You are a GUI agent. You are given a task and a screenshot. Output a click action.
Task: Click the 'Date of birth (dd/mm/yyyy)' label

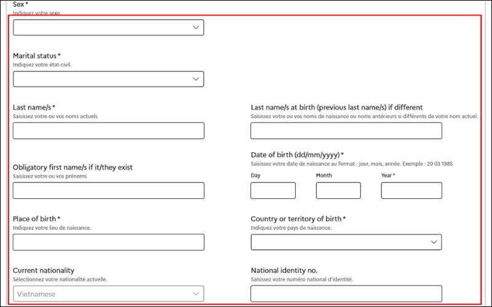pos(296,155)
